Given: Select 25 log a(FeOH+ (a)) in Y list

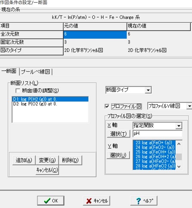Looking at the screenshot, I should coord(155,152).
